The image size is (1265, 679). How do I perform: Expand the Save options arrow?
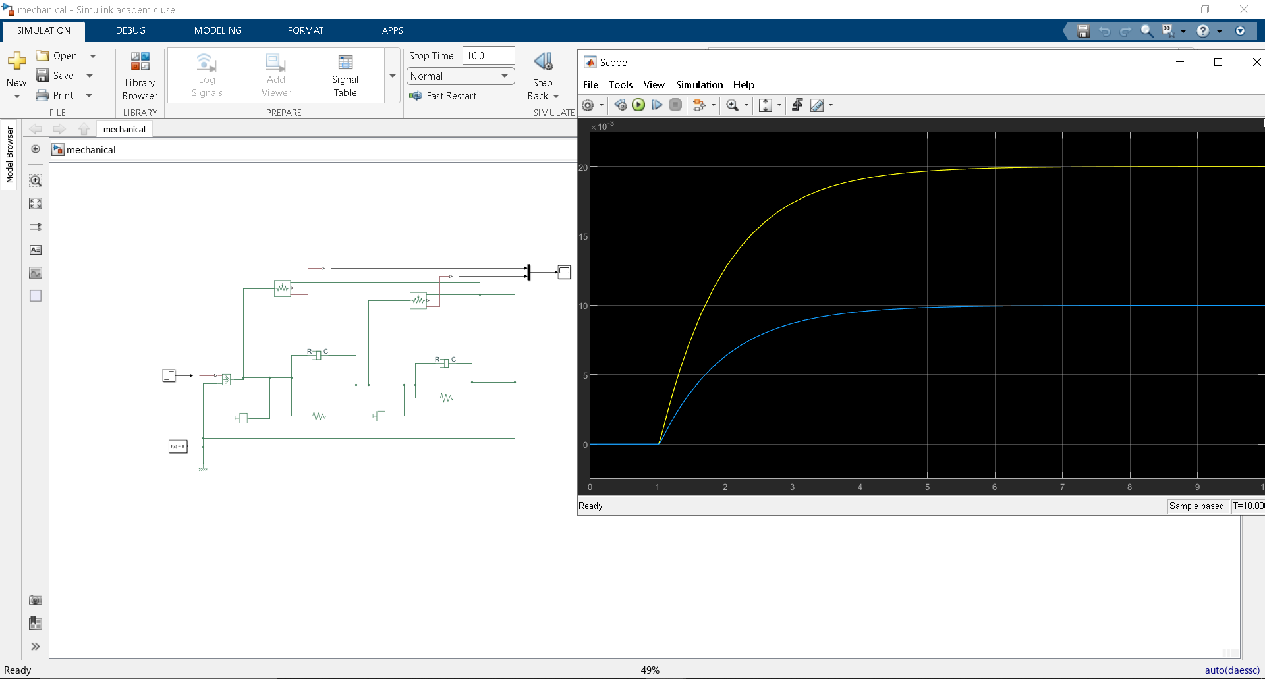[x=90, y=76]
